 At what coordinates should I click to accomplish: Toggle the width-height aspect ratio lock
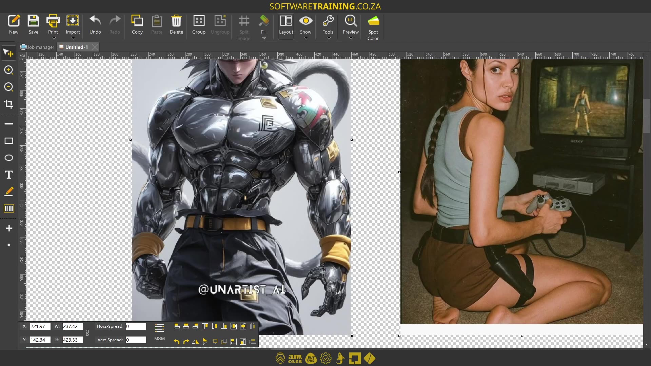point(87,333)
